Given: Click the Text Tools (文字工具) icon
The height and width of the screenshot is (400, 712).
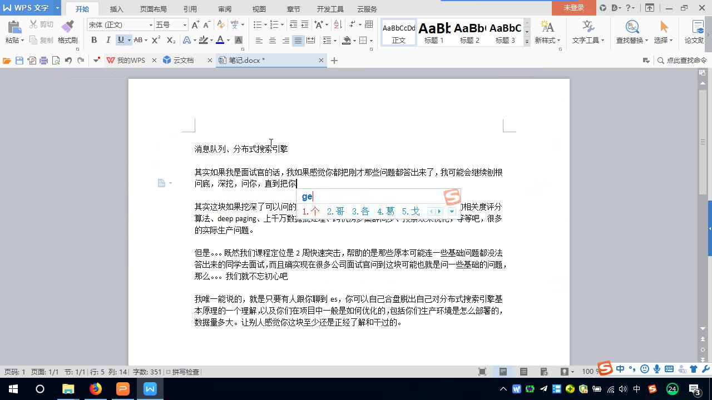Looking at the screenshot, I should (x=589, y=27).
